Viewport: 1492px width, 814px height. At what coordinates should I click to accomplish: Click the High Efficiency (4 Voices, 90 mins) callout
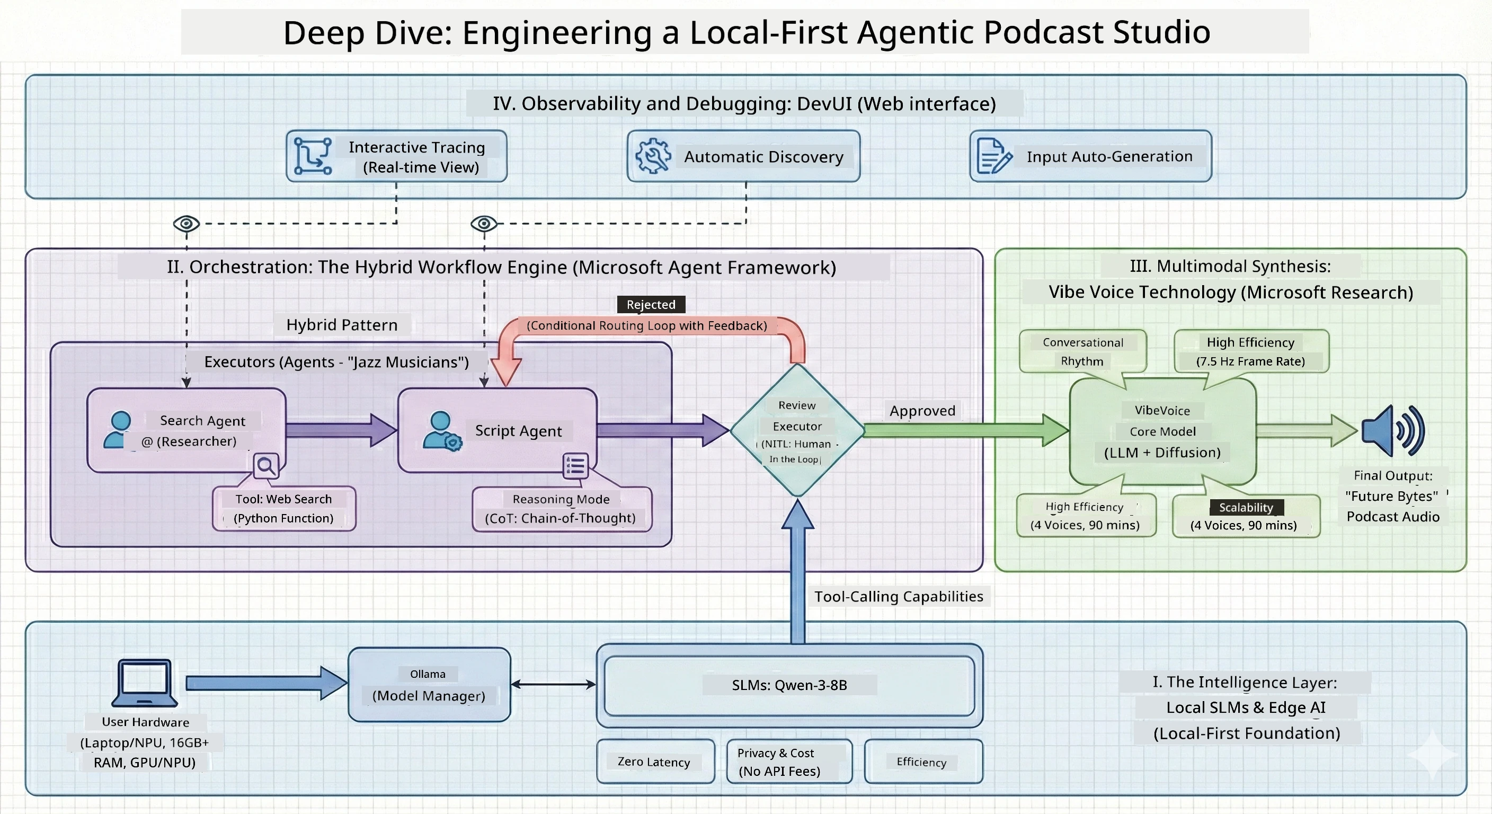tap(1086, 516)
